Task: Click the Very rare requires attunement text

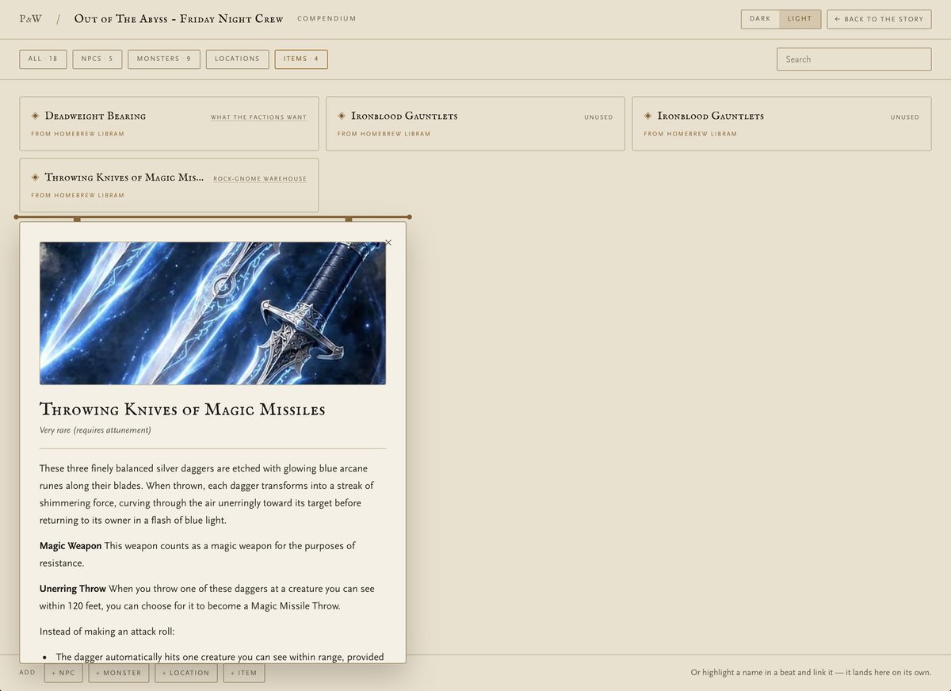Action: coord(95,430)
